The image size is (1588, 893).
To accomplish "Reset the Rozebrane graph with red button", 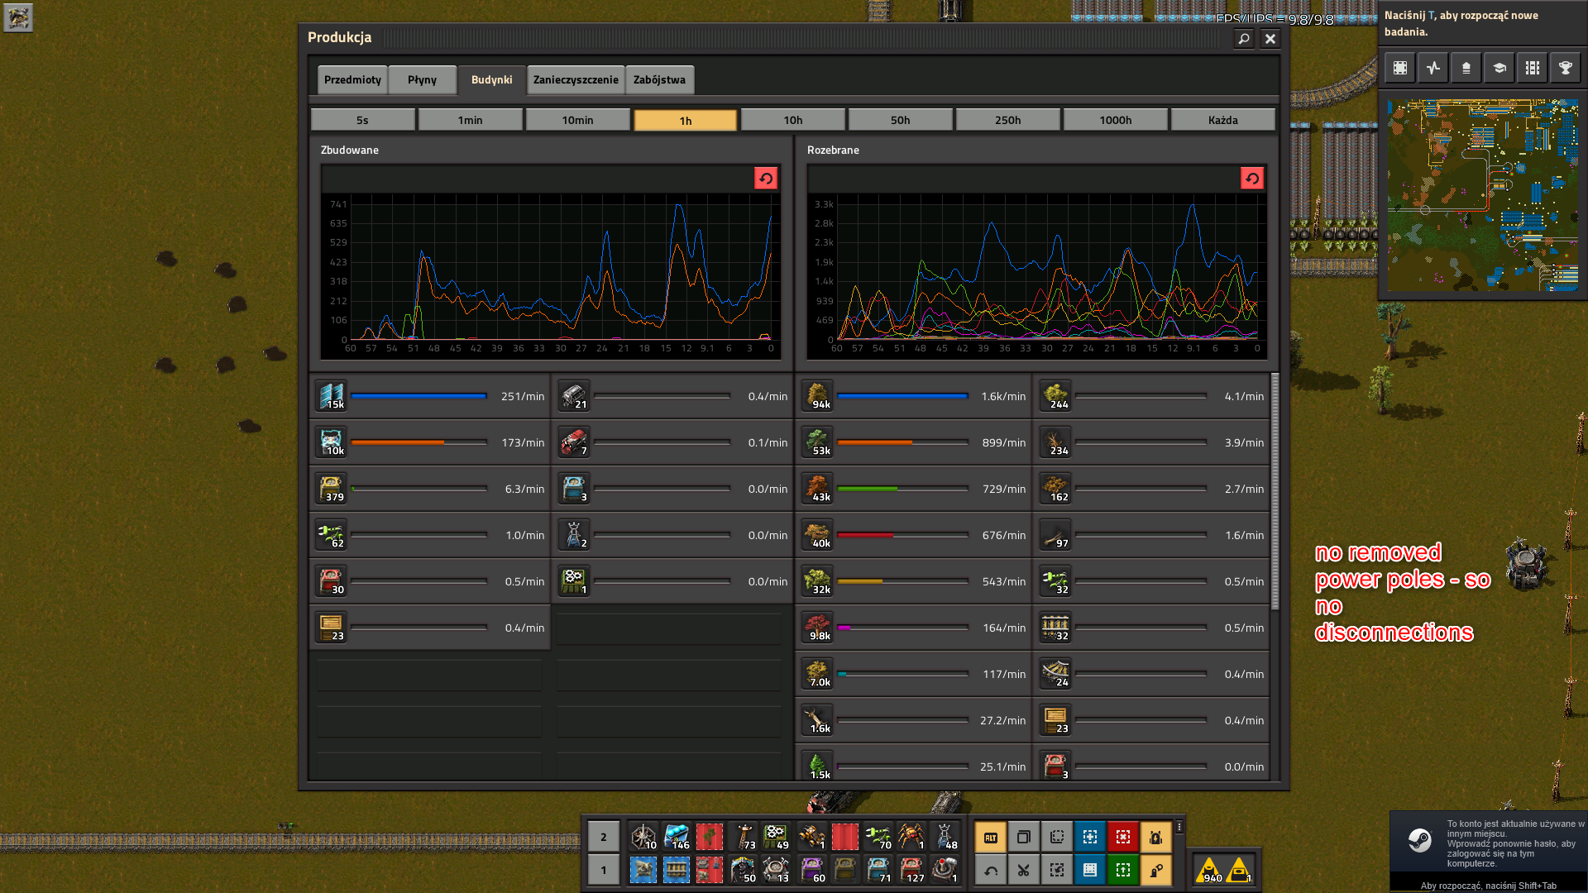I will [x=1251, y=179].
